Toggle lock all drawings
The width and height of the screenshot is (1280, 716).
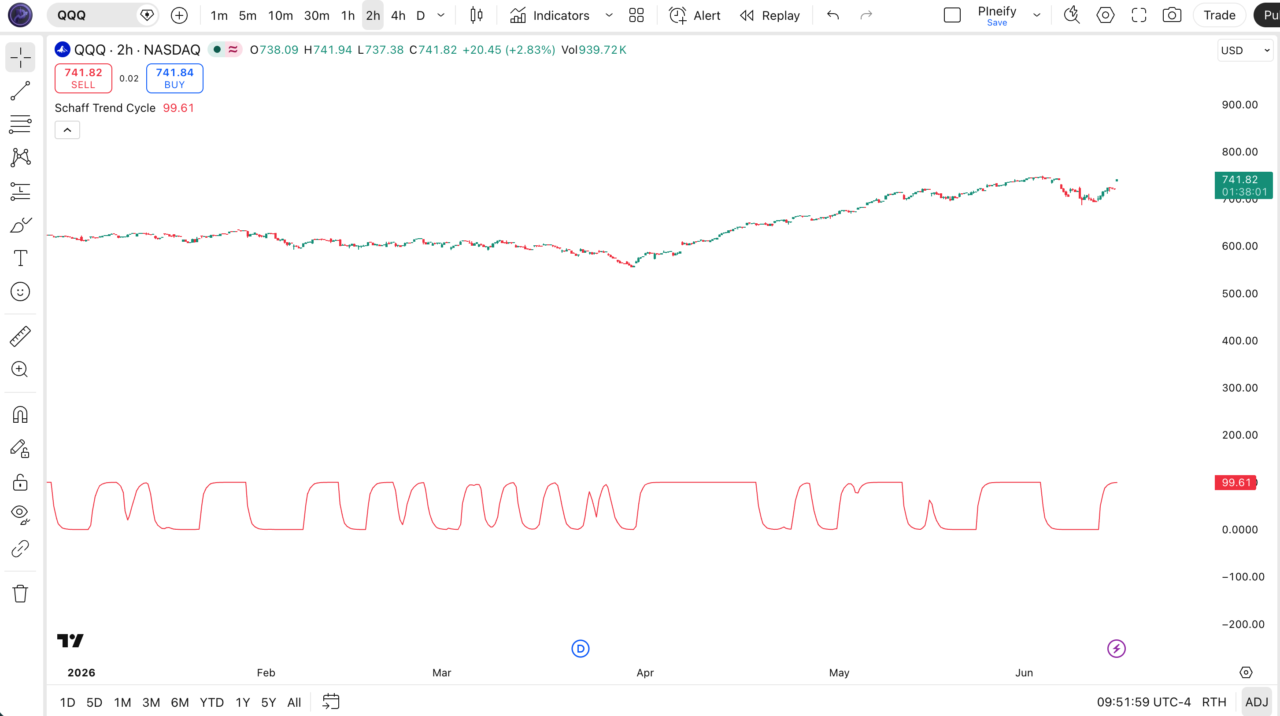click(x=20, y=482)
